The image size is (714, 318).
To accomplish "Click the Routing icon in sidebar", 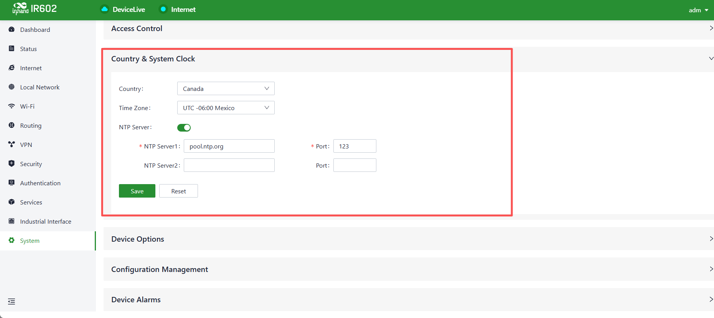I will 12,125.
